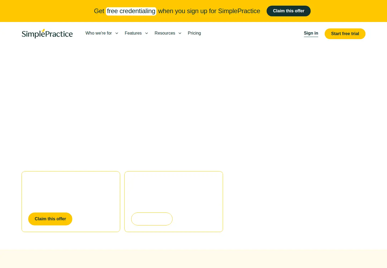The width and height of the screenshot is (387, 268).
Task: Open the Features dropdown
Action: coord(136,33)
